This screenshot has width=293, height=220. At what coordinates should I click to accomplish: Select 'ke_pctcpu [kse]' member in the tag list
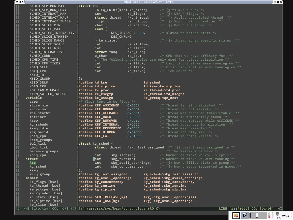tap(45, 189)
